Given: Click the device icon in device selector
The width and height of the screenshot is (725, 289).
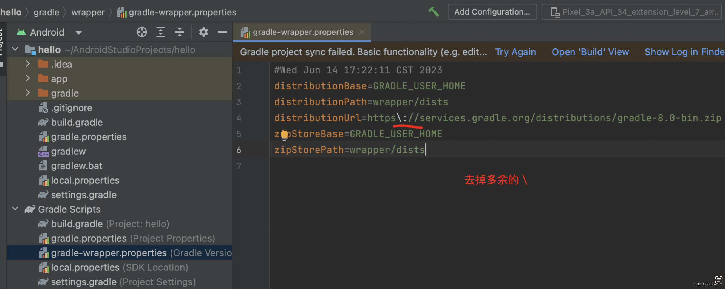Looking at the screenshot, I should 555,12.
